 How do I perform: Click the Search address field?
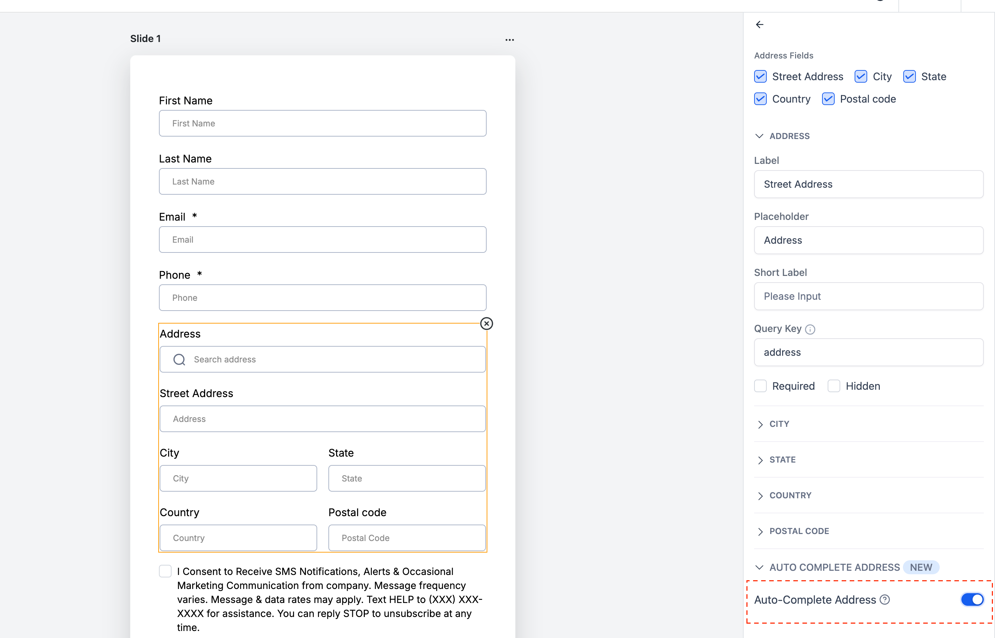(322, 360)
